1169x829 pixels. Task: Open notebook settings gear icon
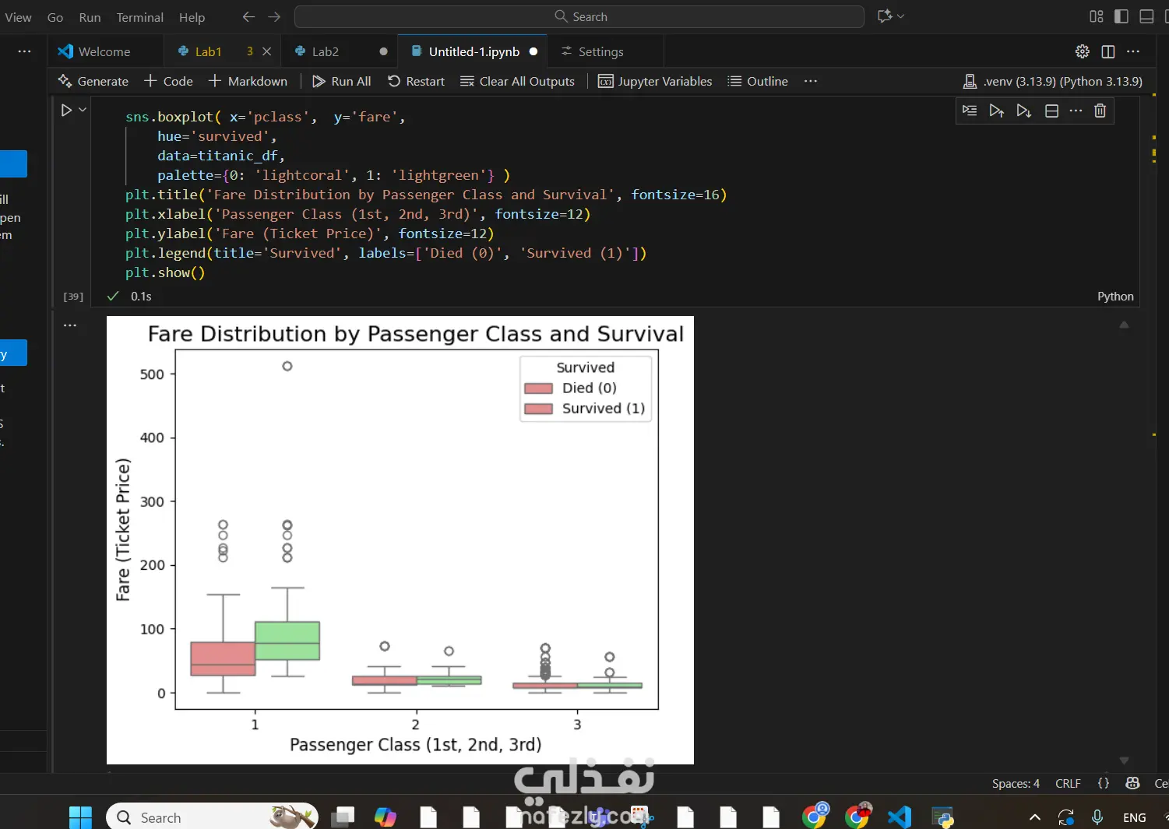coord(1082,51)
